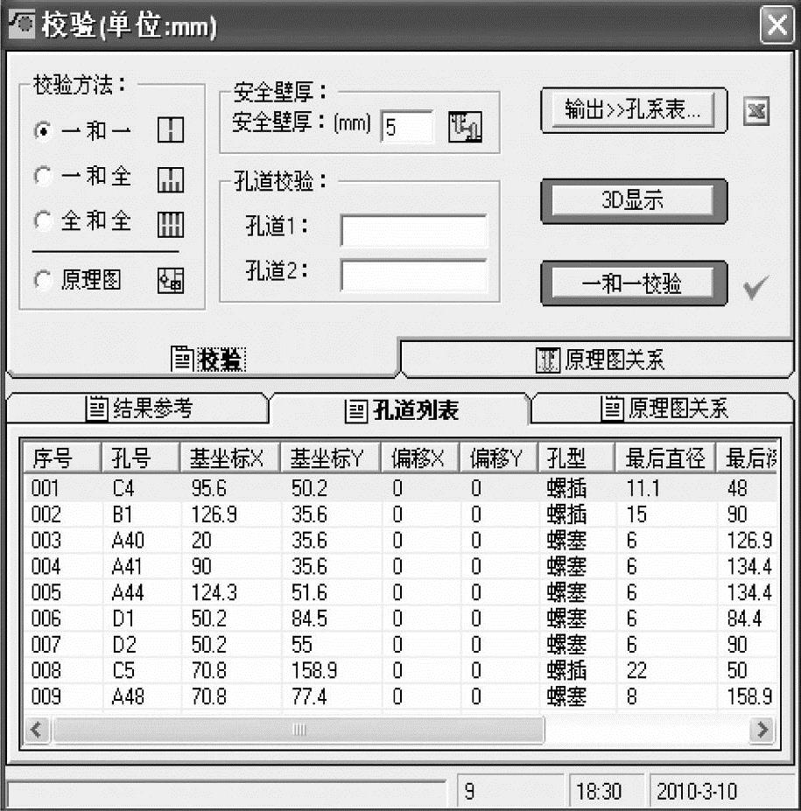Viewport: 801px width, 811px height.
Task: Click the 一和一校验 button
Action: pos(633,283)
